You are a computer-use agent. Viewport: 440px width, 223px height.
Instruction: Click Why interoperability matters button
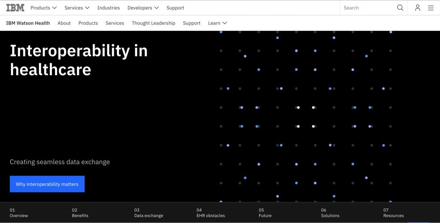[47, 184]
